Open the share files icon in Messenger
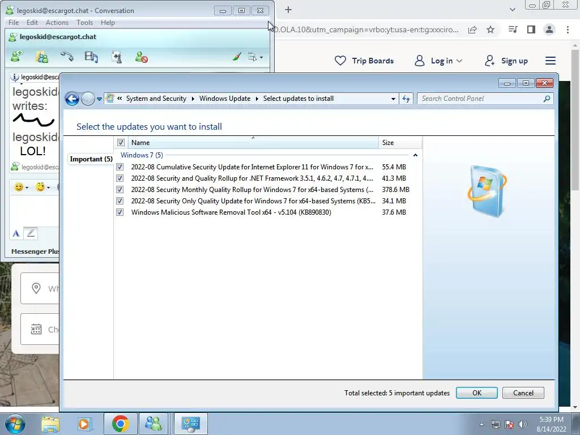The height and width of the screenshot is (435, 580). point(42,57)
